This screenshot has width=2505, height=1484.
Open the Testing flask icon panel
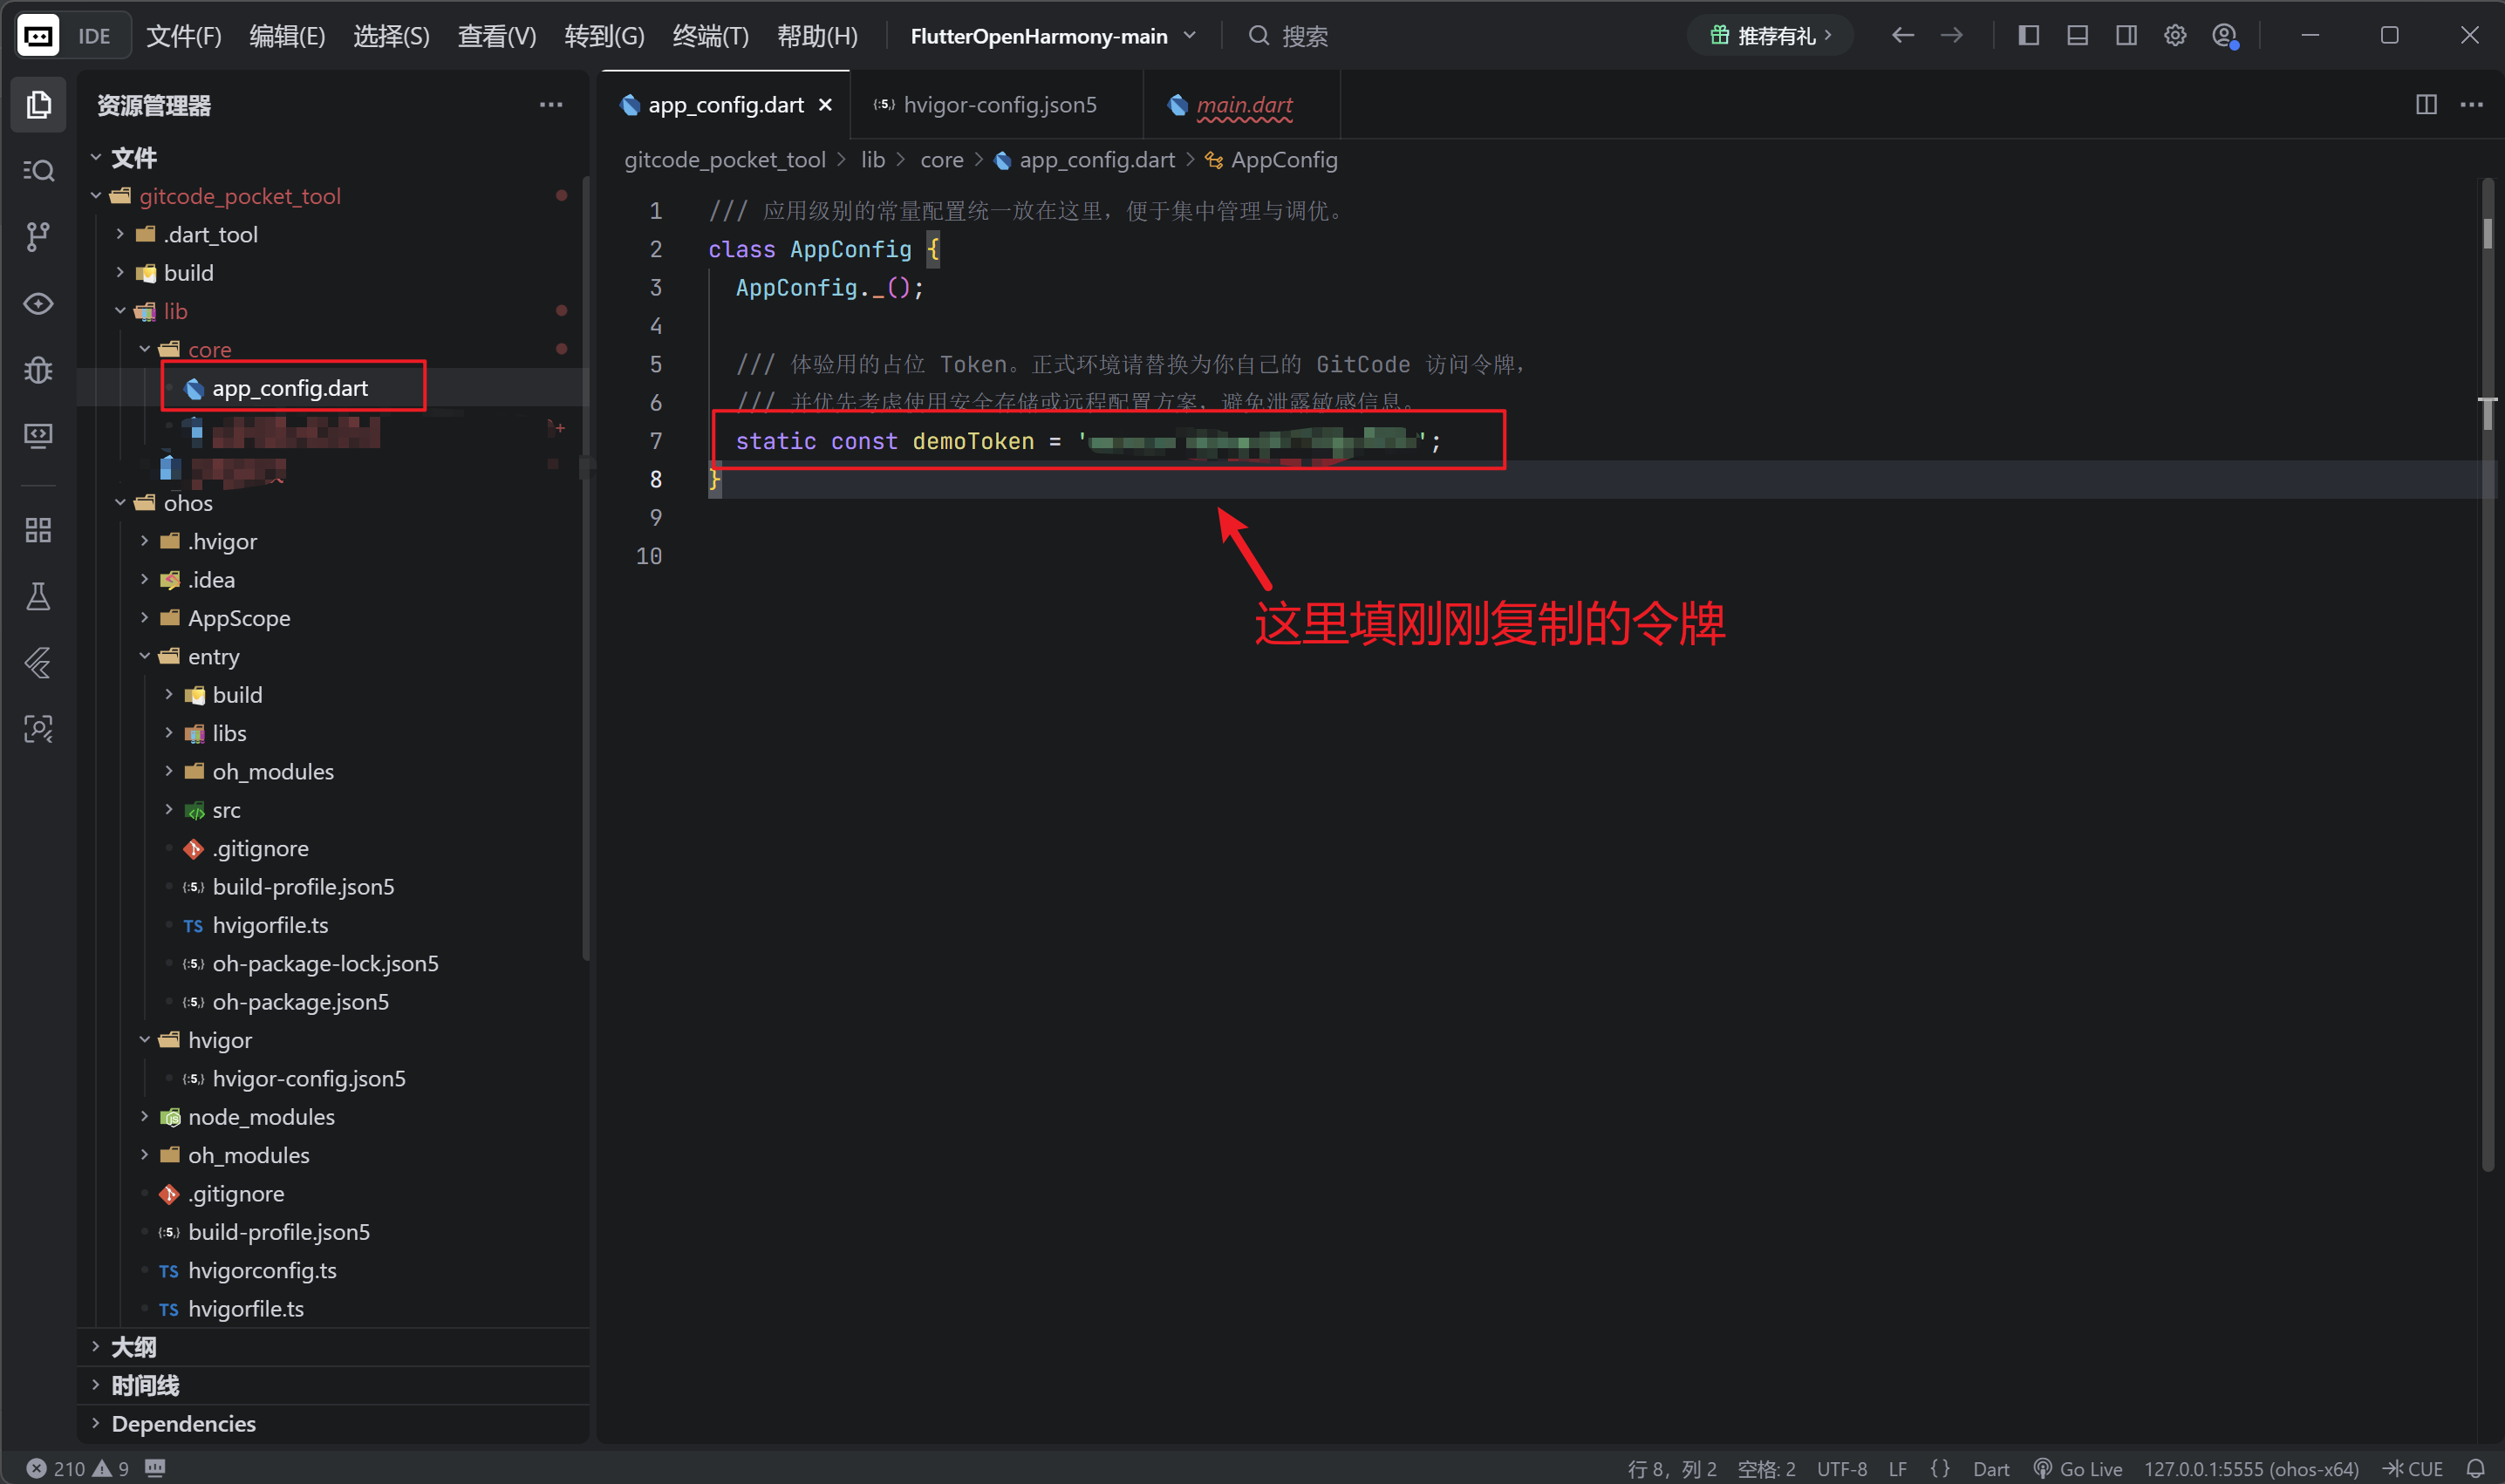pos(38,597)
